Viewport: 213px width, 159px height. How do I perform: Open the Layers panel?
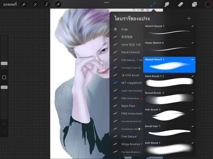click(x=195, y=4)
